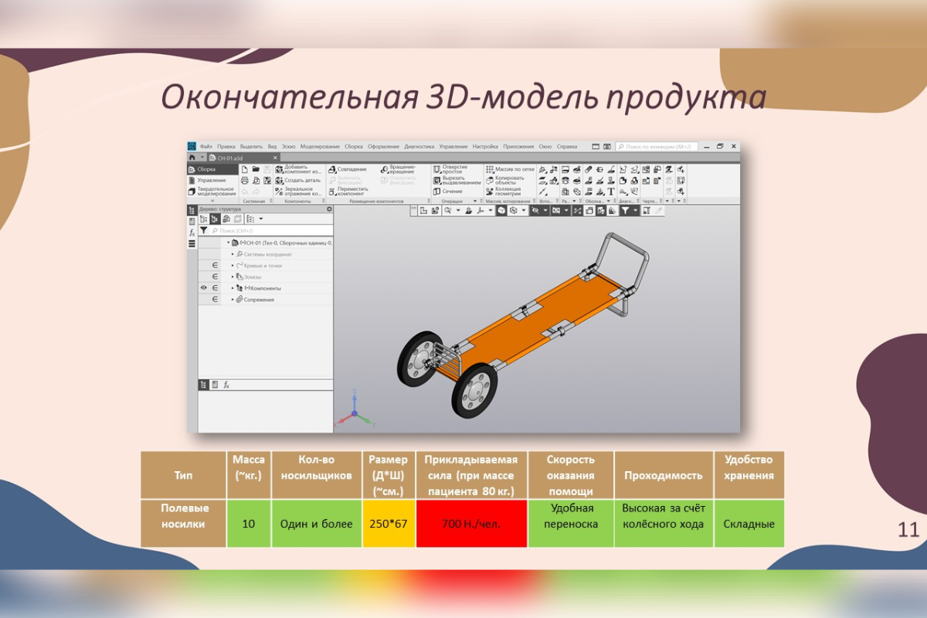The height and width of the screenshot is (618, 927).
Task: Expand the Компоненты tree node
Action: [x=233, y=288]
